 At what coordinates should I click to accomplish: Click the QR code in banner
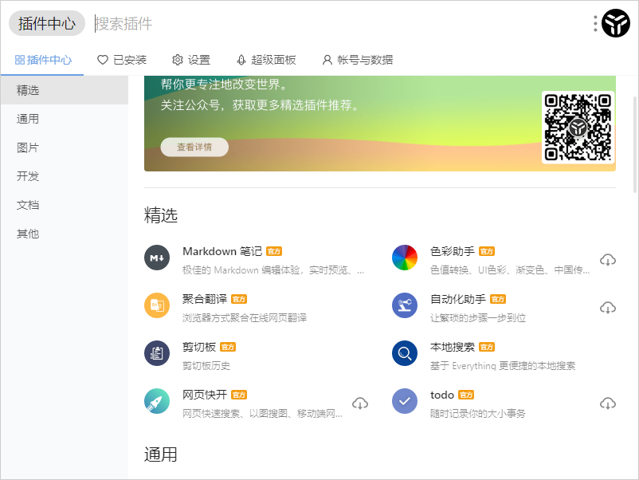578,127
